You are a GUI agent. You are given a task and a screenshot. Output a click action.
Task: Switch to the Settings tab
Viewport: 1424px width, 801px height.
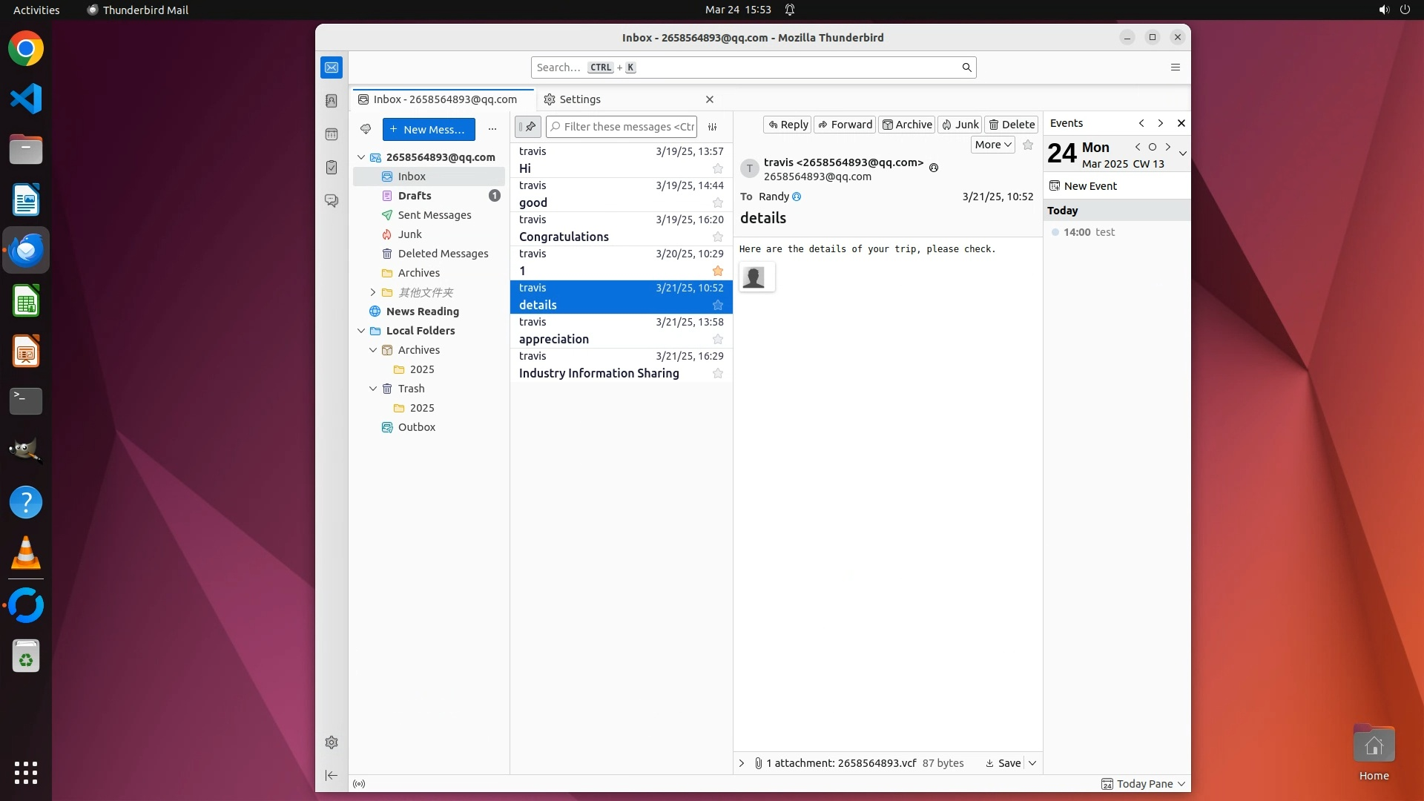(x=580, y=99)
